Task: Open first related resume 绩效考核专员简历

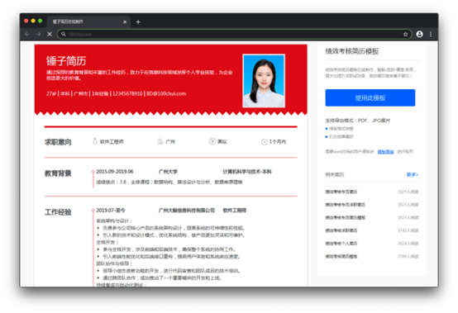Action: click(x=341, y=192)
